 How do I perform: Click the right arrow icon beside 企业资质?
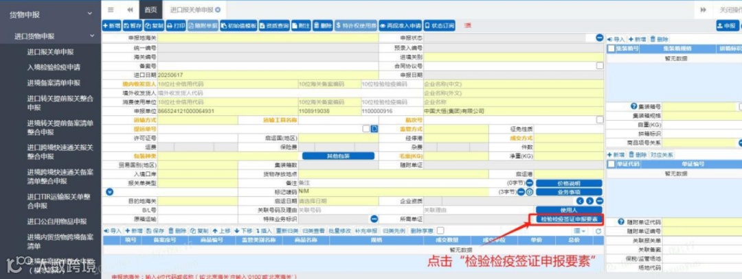(589, 201)
